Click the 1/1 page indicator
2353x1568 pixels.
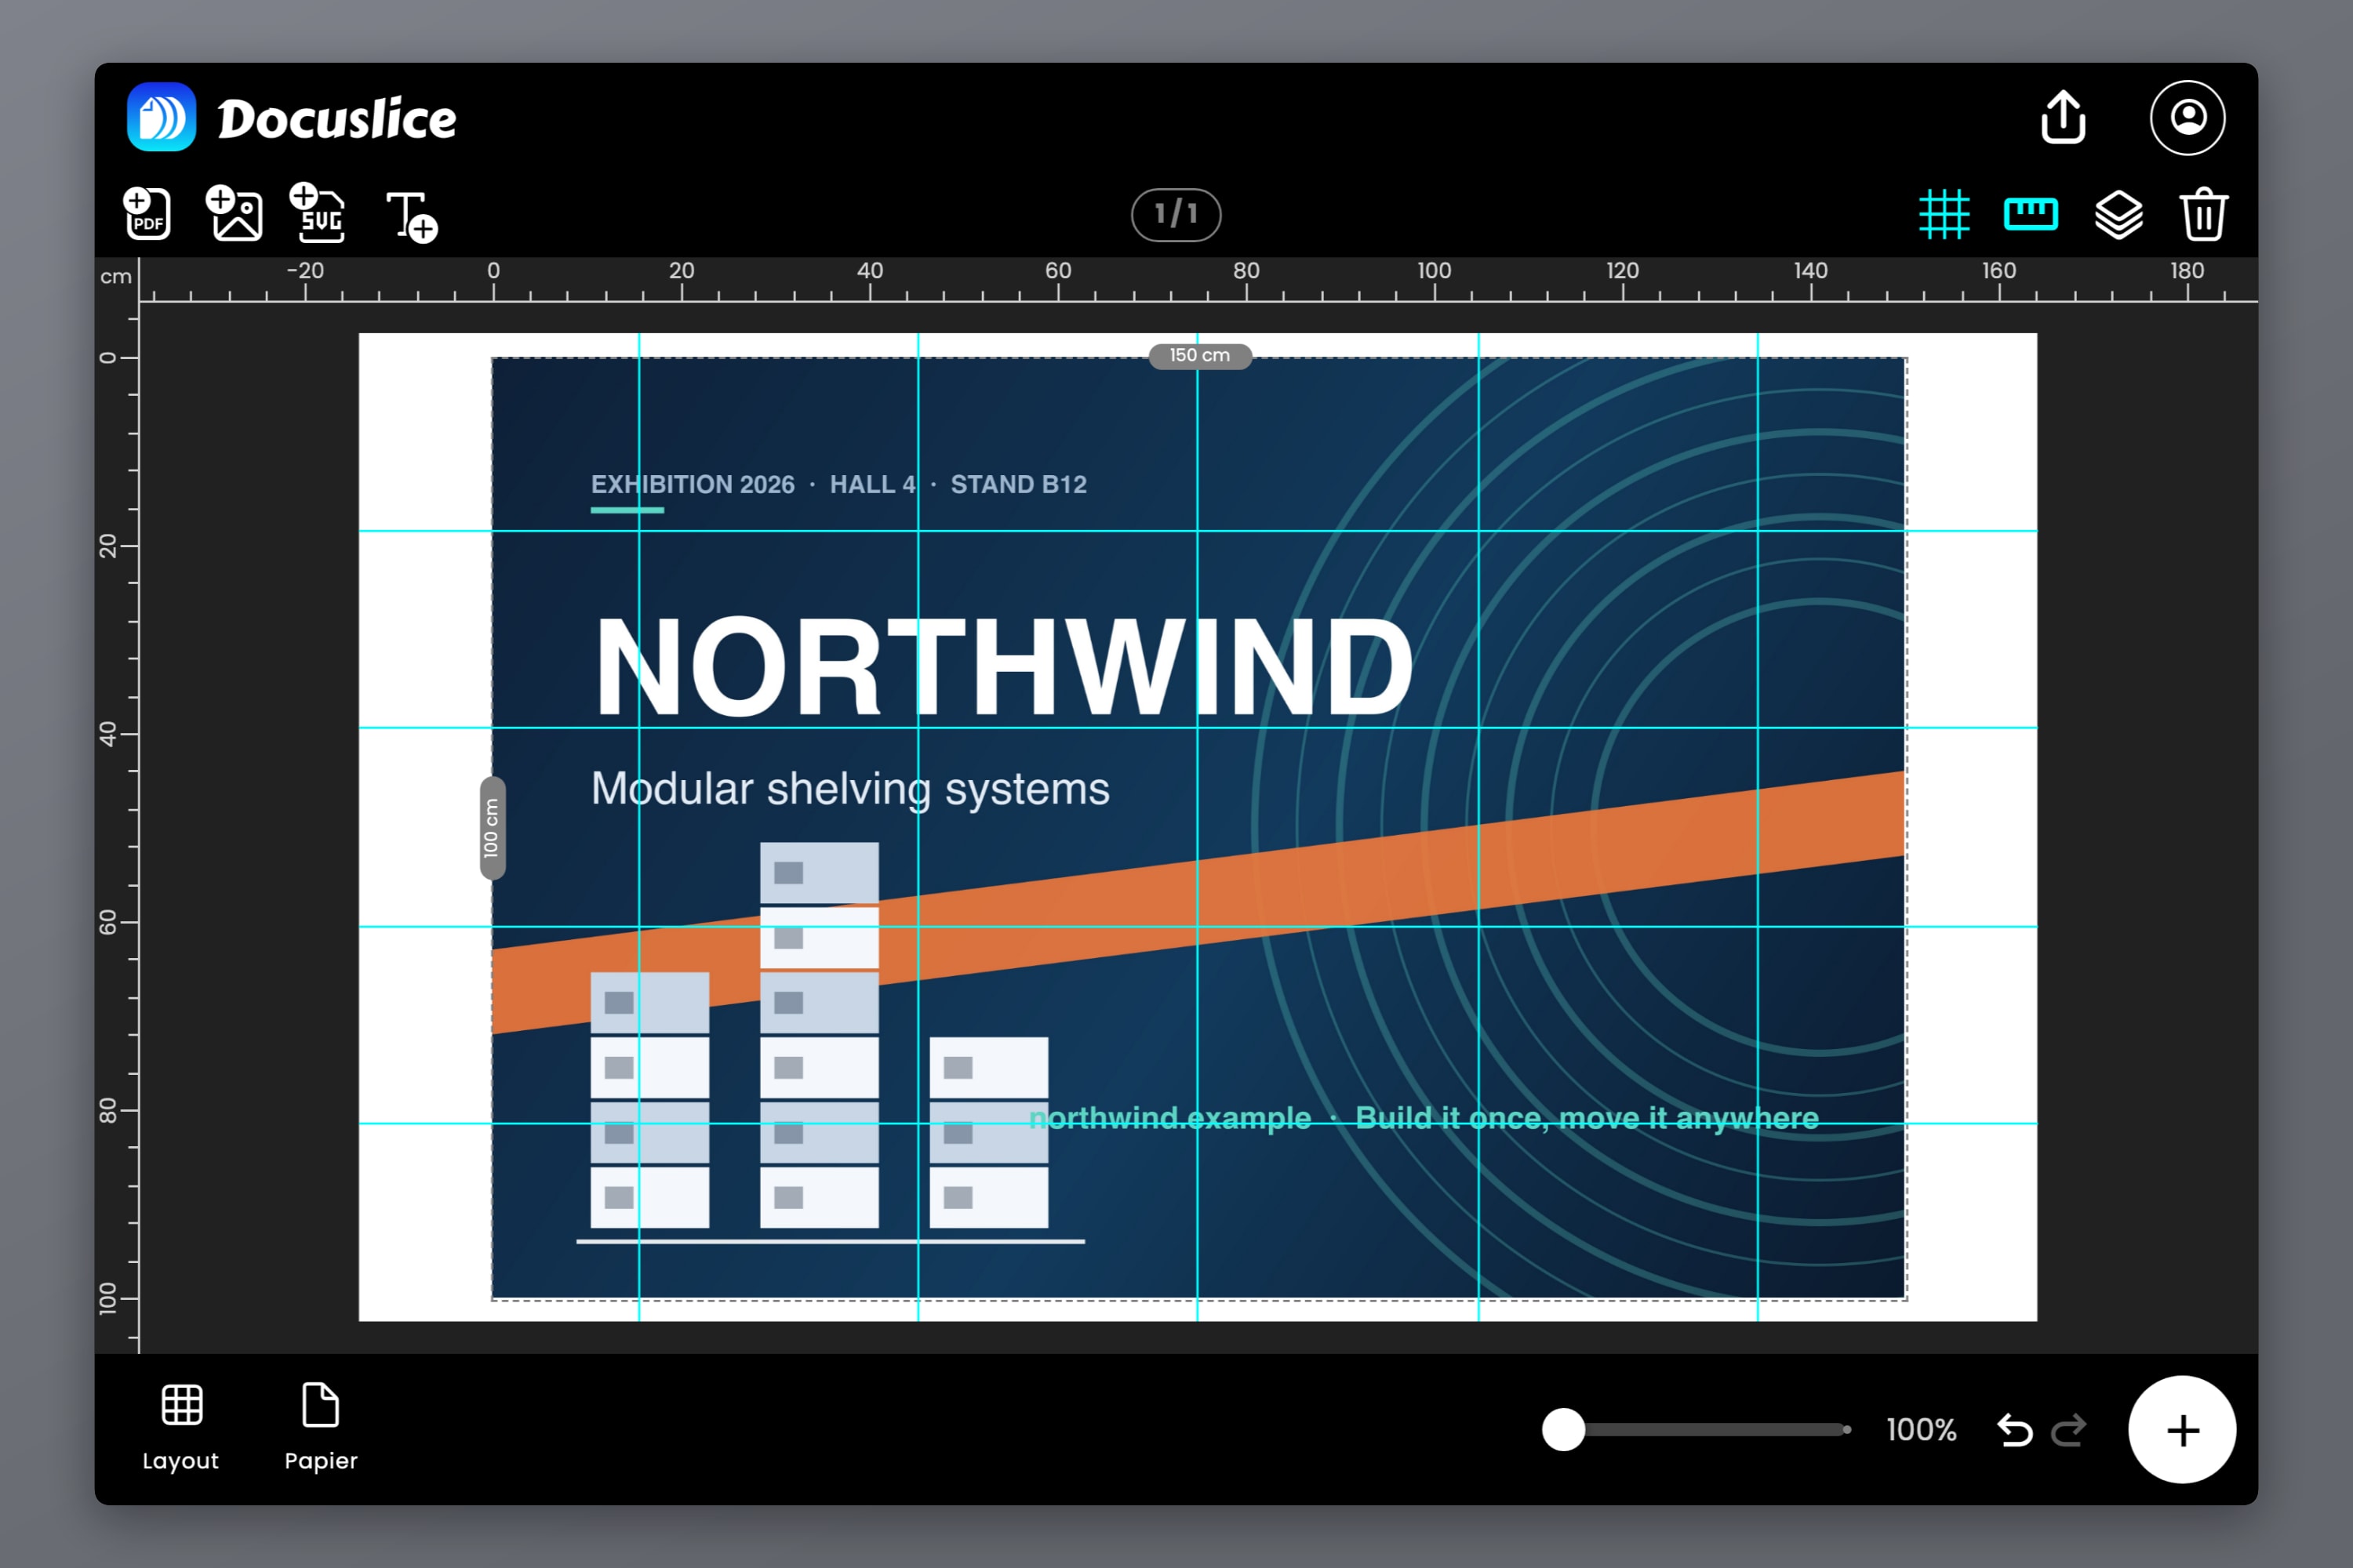click(x=1176, y=214)
